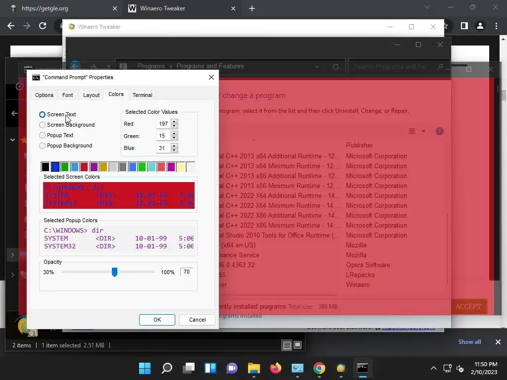Pick the black color swatch

45,167
